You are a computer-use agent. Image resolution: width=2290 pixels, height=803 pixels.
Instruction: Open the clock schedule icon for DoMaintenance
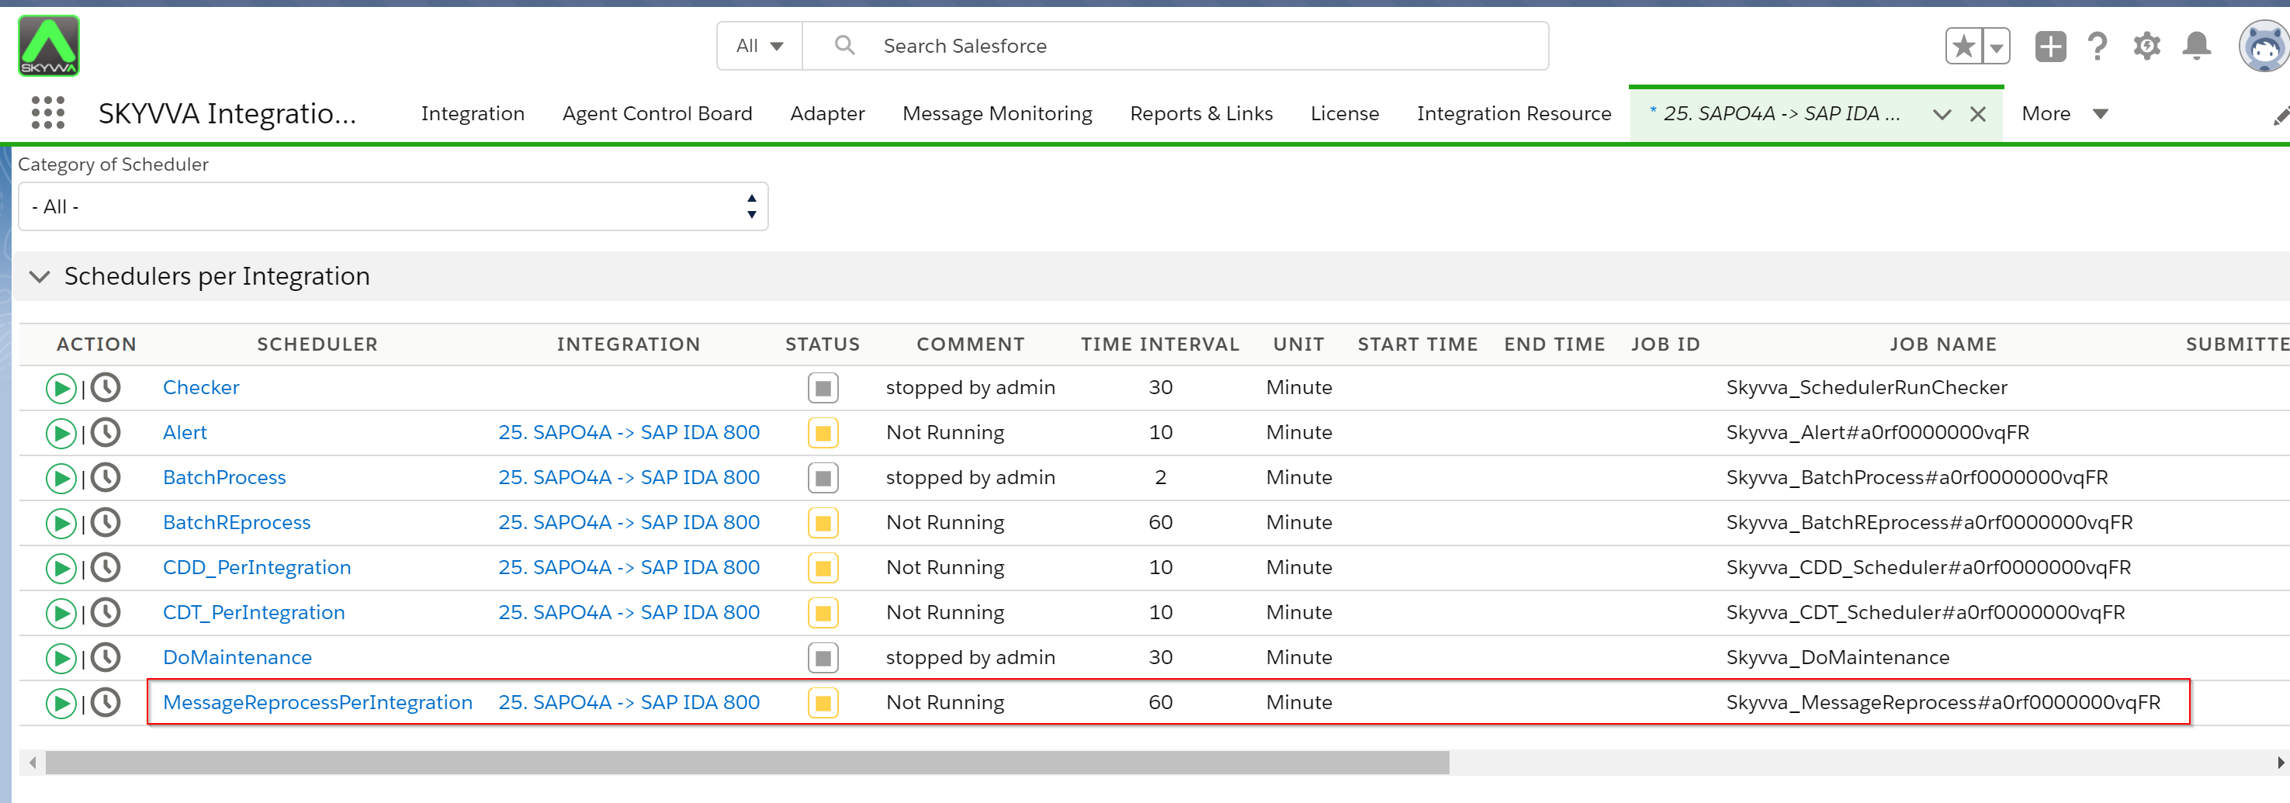(x=106, y=657)
